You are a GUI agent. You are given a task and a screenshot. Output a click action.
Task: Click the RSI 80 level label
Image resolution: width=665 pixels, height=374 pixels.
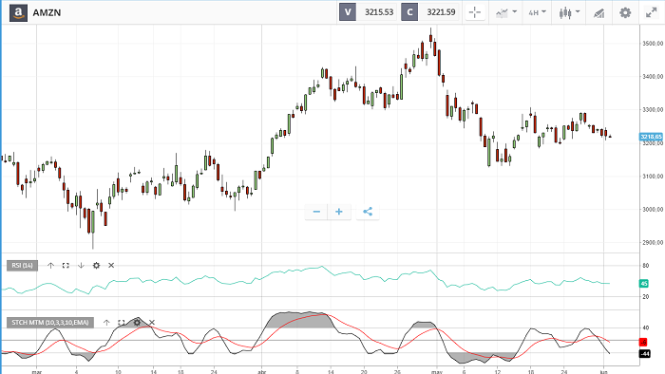[x=645, y=266]
